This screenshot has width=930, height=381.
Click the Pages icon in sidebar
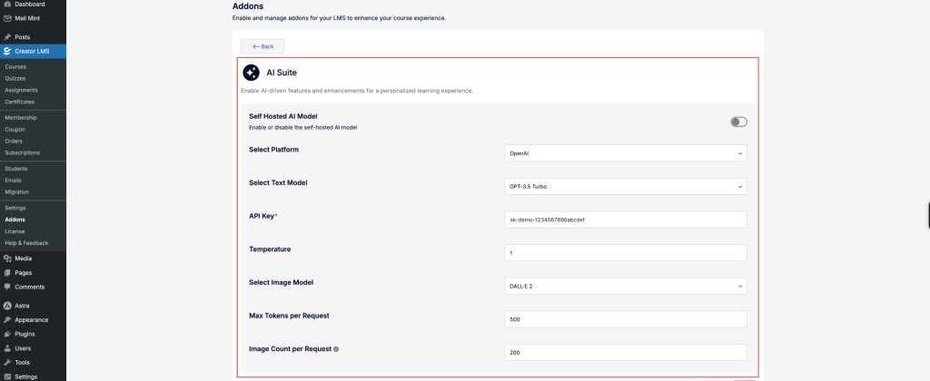click(x=7, y=272)
